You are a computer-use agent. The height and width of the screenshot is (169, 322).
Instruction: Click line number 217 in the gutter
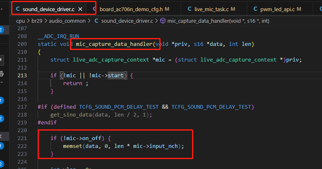[x=22, y=107]
